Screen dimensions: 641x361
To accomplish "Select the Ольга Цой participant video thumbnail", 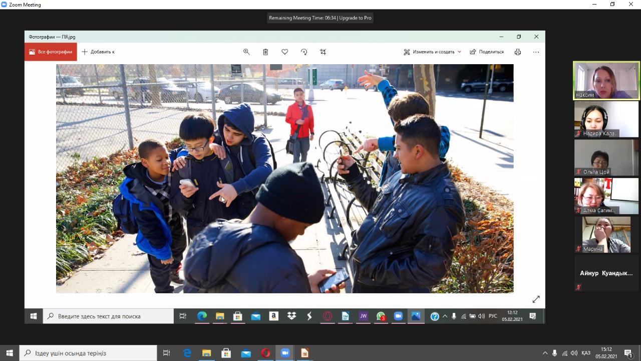I will coord(606,157).
